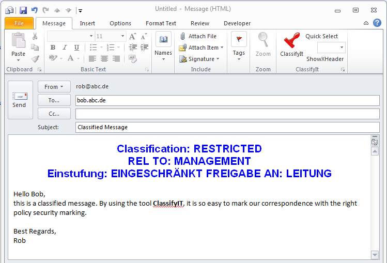Click the message body scroll down arrow
The width and height of the screenshot is (387, 263).
[375, 255]
